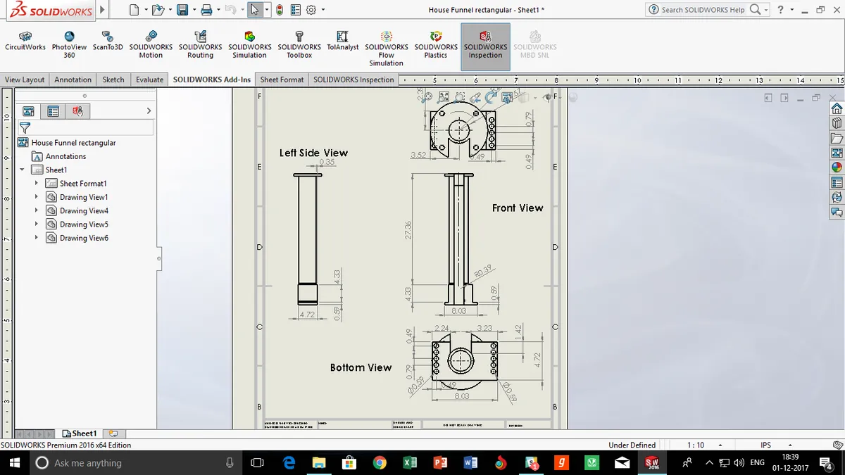845x475 pixels.
Task: Open dropdown next to Open icon
Action: coord(170,11)
